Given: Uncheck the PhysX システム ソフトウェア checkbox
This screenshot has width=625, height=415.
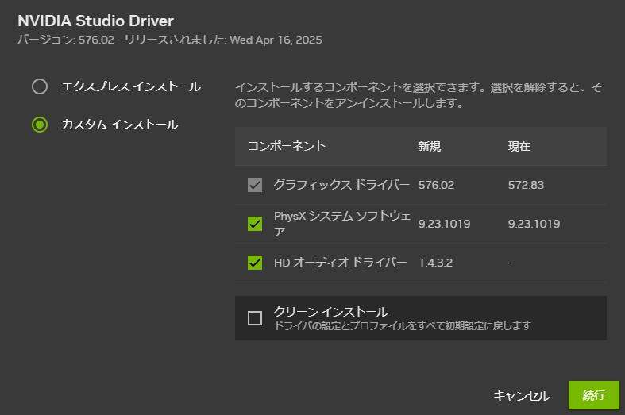Looking at the screenshot, I should 255,224.
